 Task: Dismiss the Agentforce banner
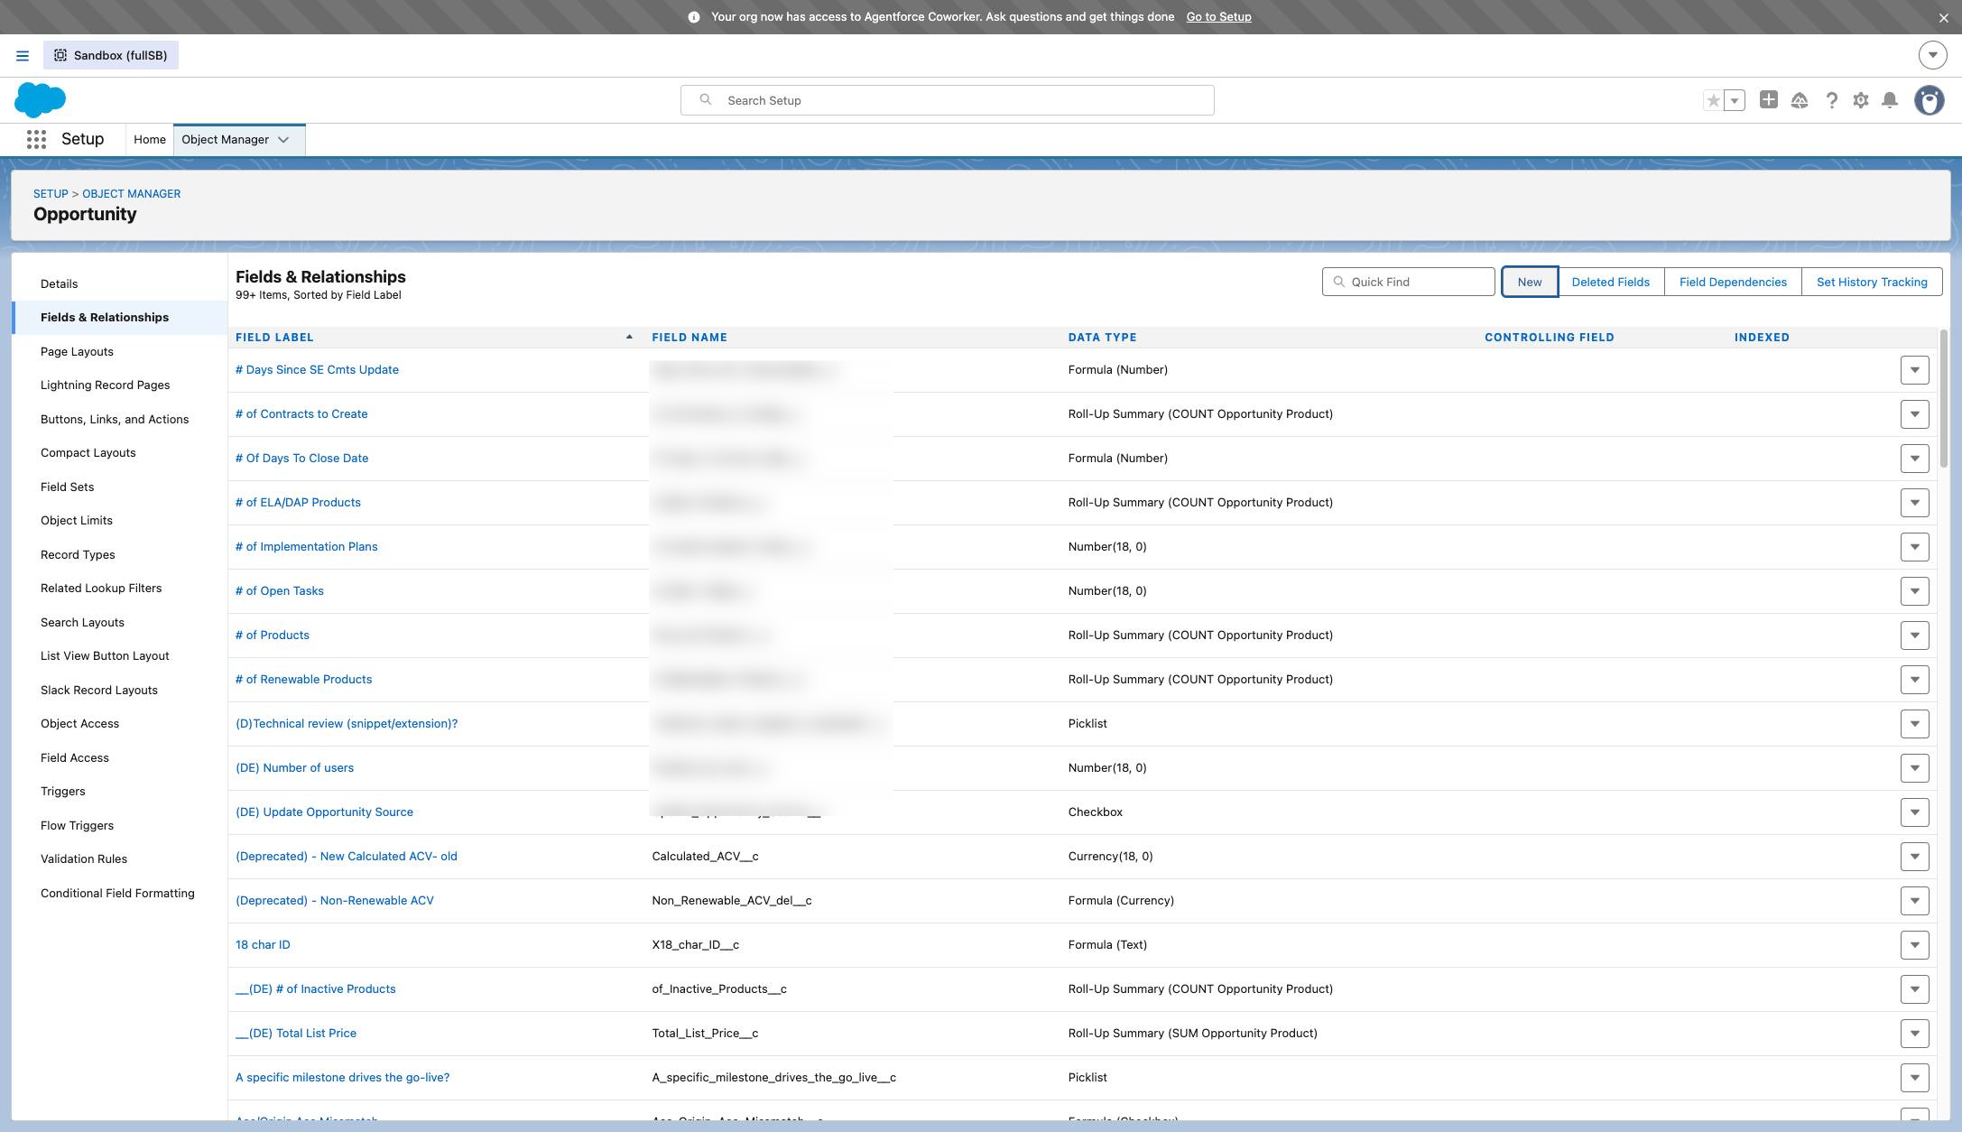[1943, 17]
